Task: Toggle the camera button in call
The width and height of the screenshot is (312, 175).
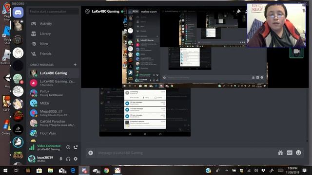Action: [x=296, y=52]
